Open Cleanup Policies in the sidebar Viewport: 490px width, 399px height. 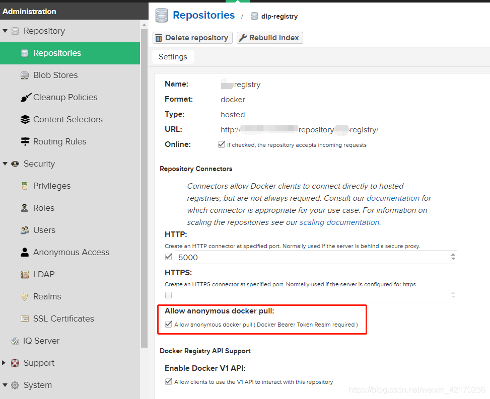(70, 98)
